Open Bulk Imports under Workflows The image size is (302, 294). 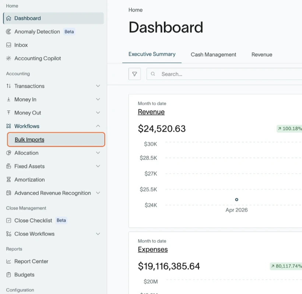56,139
